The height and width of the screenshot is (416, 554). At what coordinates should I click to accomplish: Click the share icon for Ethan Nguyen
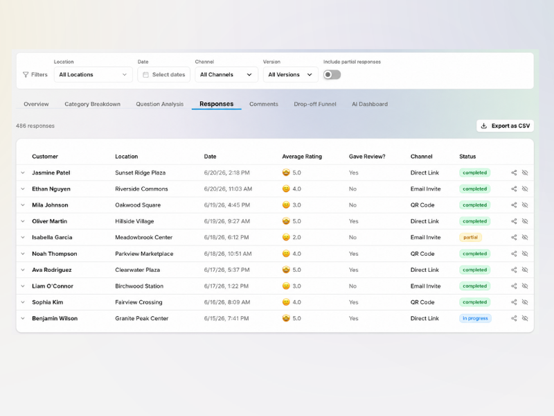pos(514,189)
